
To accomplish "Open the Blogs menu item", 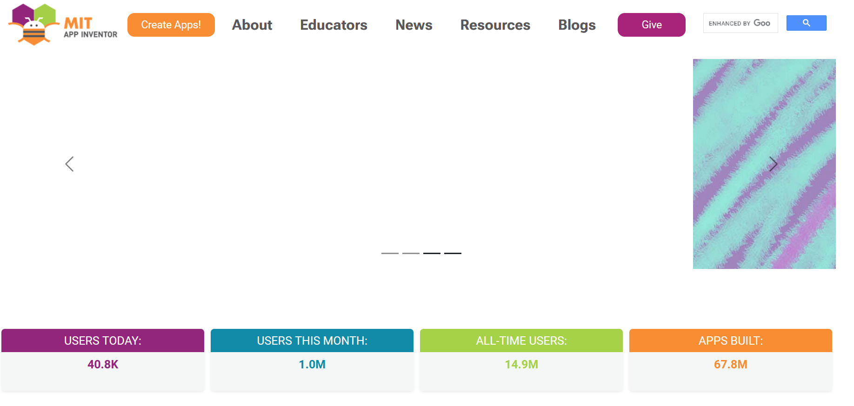I will (x=577, y=25).
